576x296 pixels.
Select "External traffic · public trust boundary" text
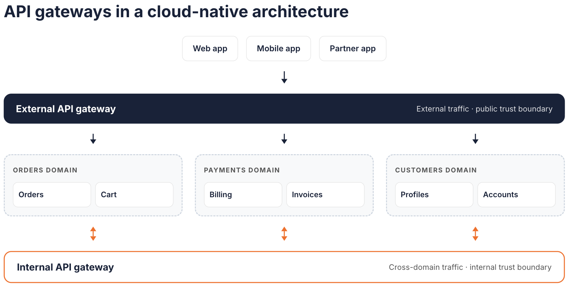(484, 109)
